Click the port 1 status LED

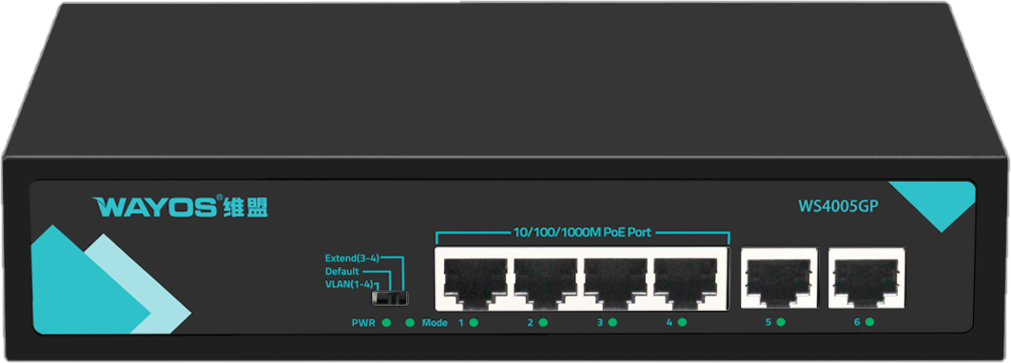[x=474, y=322]
